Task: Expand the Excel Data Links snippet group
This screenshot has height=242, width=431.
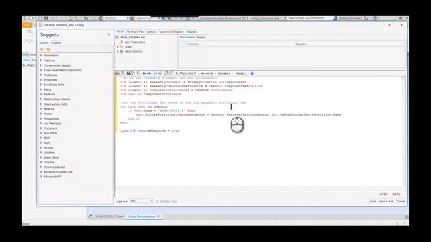Action: pyautogui.click(x=41, y=85)
